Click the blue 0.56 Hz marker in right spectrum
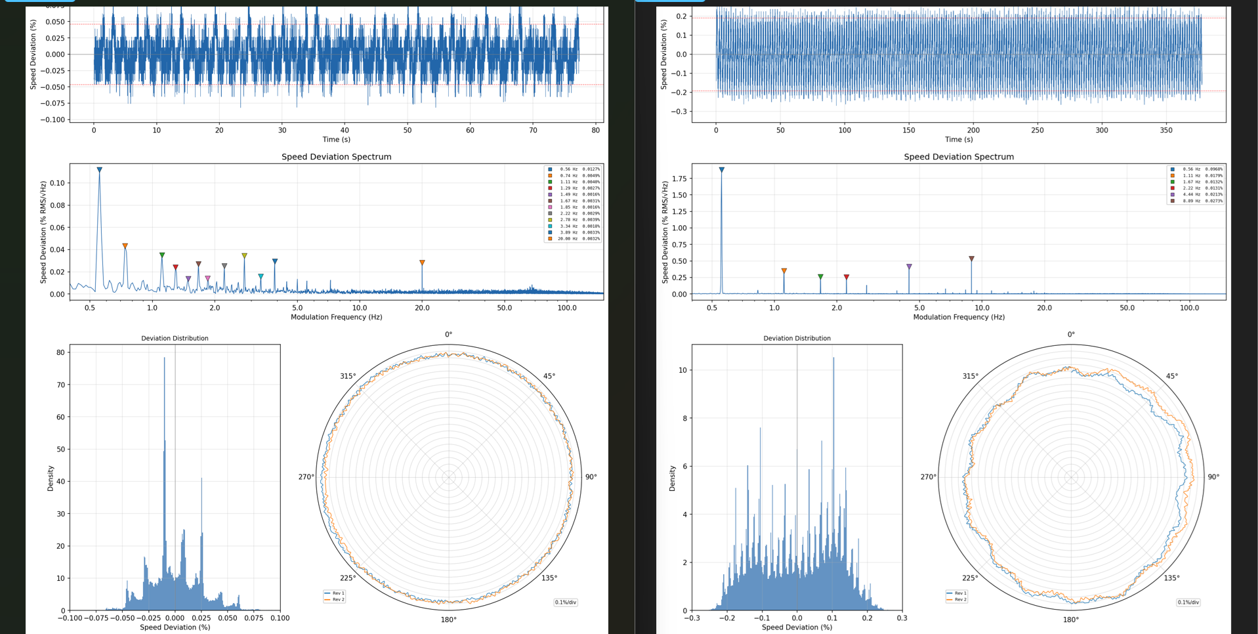Viewport: 1258px width, 634px height. 722,170
